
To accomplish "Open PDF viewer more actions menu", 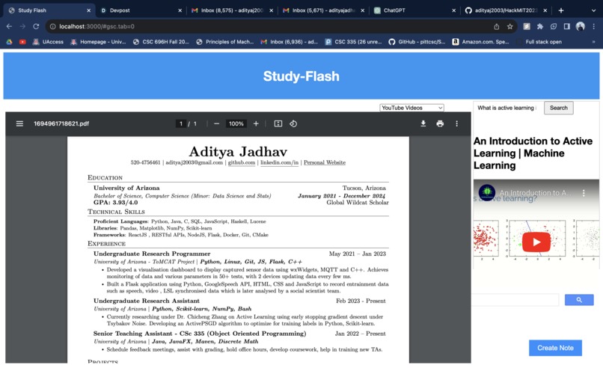I will coord(457,123).
